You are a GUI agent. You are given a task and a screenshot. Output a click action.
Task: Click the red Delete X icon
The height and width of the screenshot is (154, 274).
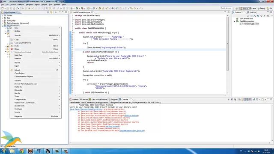12,49
